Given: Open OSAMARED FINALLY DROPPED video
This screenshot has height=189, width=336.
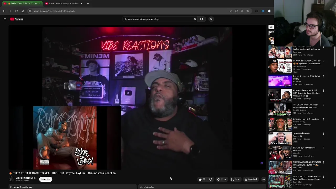Looking at the screenshot, I should [x=280, y=66].
